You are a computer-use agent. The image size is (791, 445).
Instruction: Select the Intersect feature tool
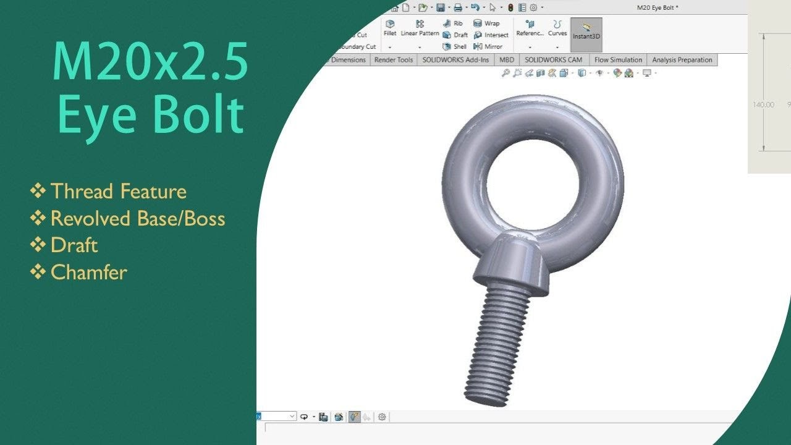click(x=491, y=35)
